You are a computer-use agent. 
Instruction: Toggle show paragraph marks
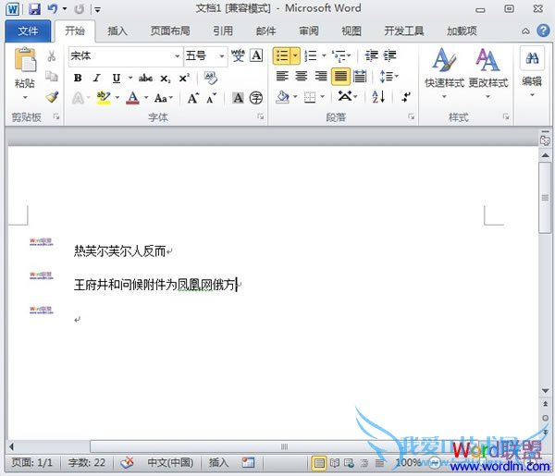(x=406, y=96)
